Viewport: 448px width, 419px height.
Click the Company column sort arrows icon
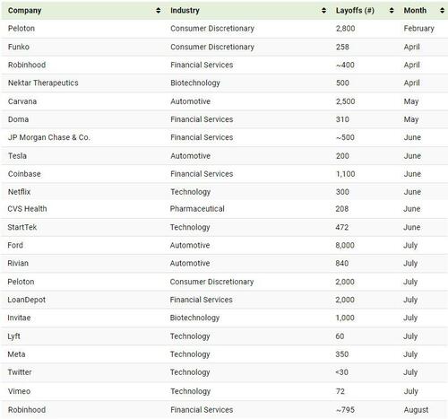point(159,11)
